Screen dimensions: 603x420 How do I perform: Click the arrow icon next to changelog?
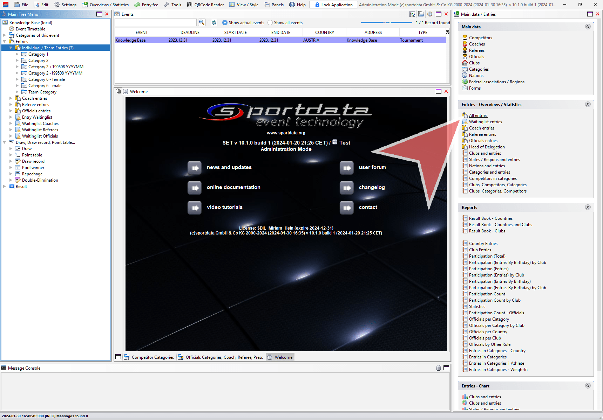click(346, 188)
